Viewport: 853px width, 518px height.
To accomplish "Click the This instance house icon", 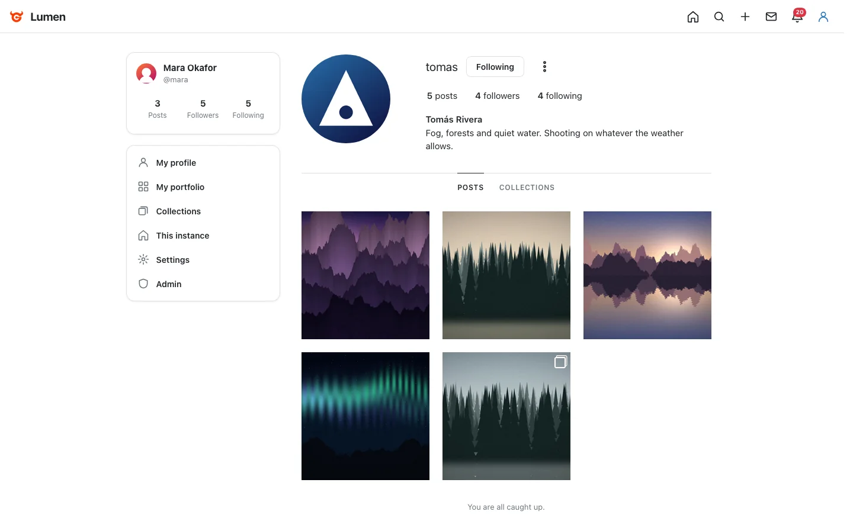I will [143, 235].
